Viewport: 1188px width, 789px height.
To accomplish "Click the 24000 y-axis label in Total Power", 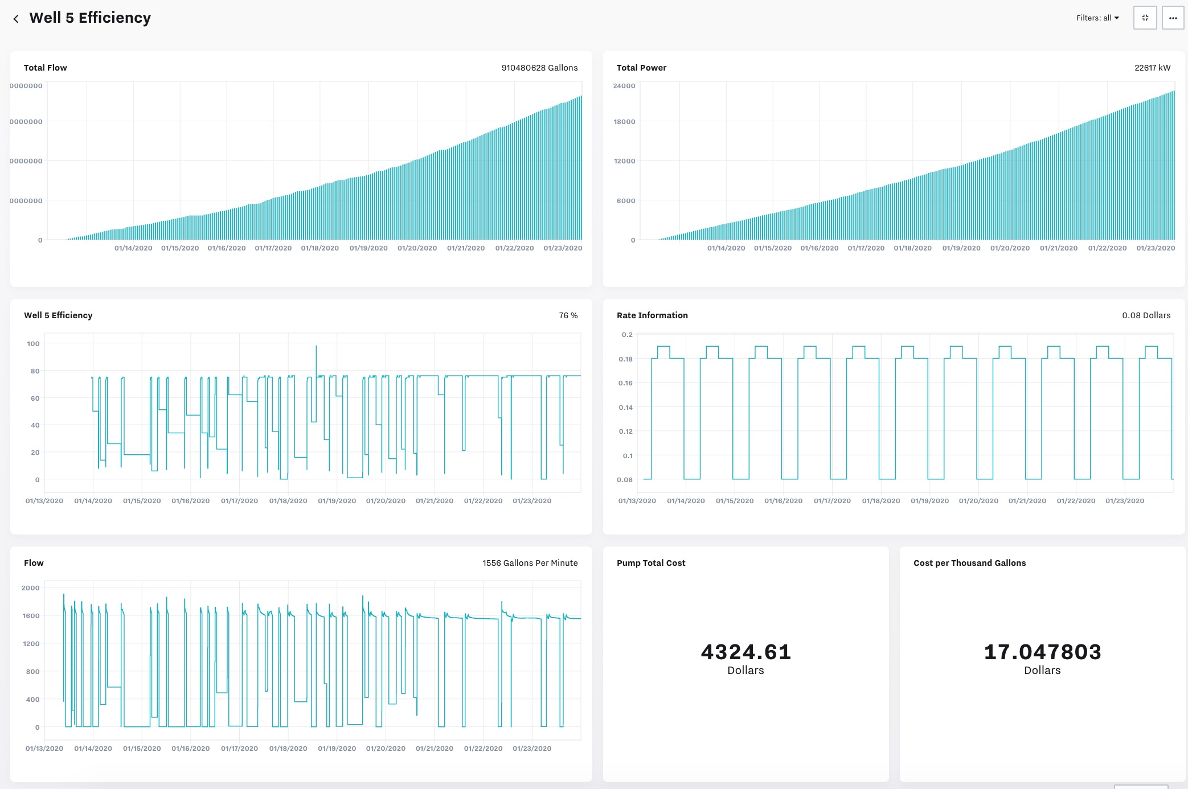I will click(x=624, y=85).
